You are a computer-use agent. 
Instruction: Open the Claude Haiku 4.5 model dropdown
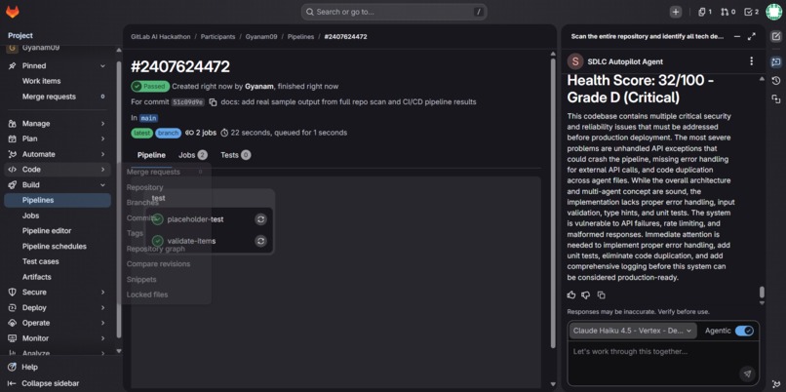(x=633, y=331)
